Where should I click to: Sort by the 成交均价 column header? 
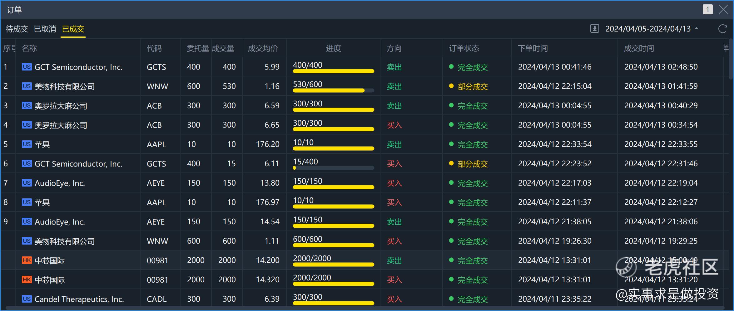coord(263,48)
